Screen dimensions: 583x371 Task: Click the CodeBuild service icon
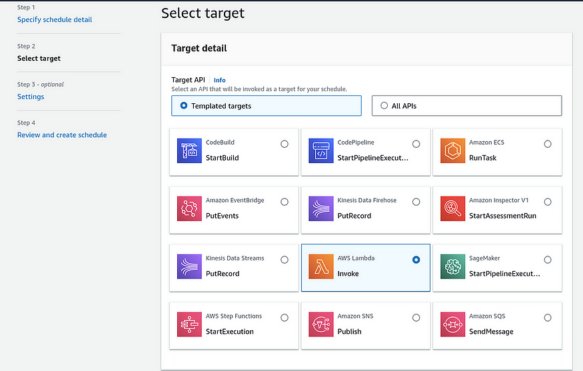pyautogui.click(x=189, y=151)
